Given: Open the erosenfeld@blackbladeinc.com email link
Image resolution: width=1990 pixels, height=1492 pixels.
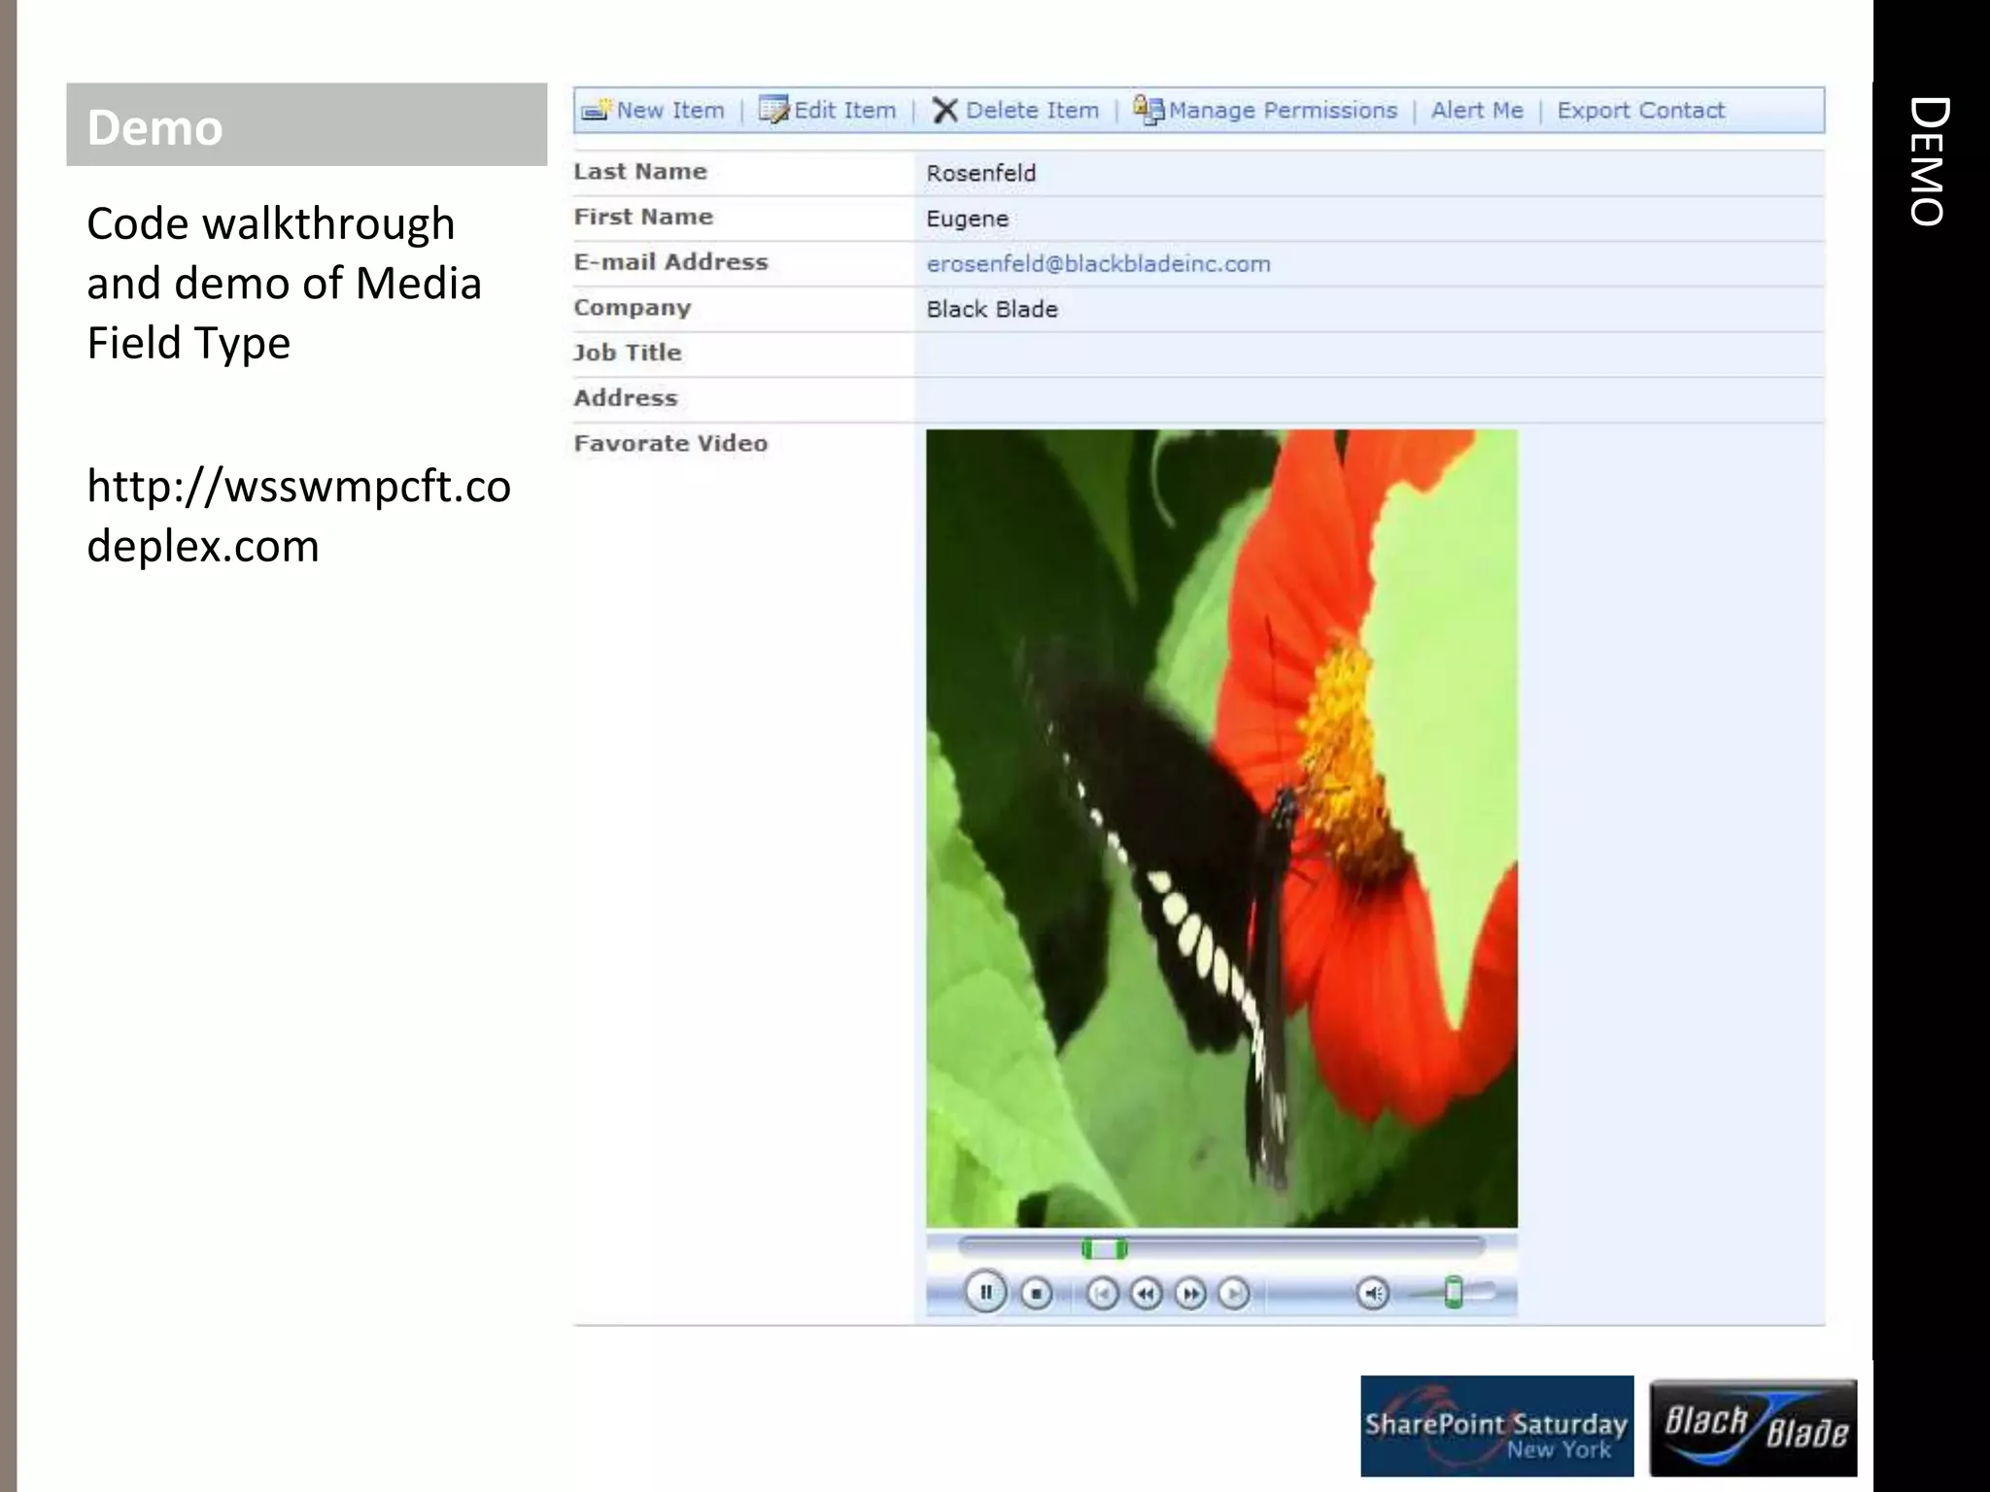Looking at the screenshot, I should click(x=1098, y=264).
